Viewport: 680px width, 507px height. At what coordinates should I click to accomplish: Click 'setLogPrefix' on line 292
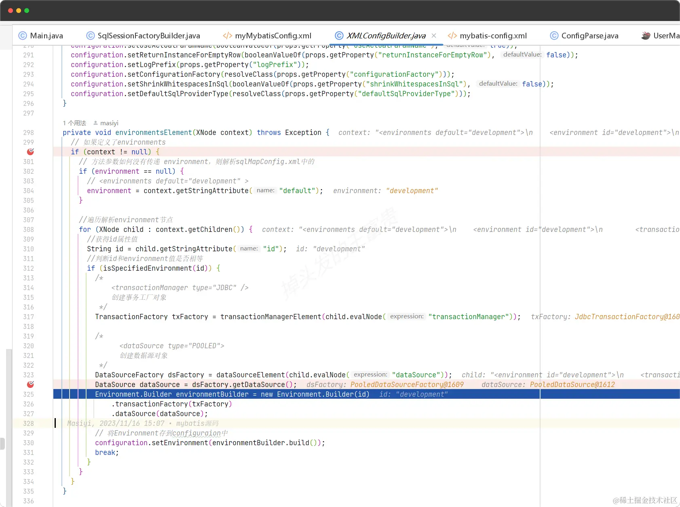click(152, 65)
